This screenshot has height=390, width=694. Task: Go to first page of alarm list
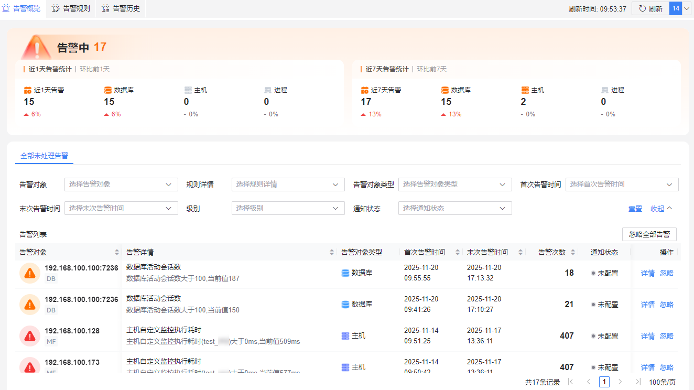point(570,382)
